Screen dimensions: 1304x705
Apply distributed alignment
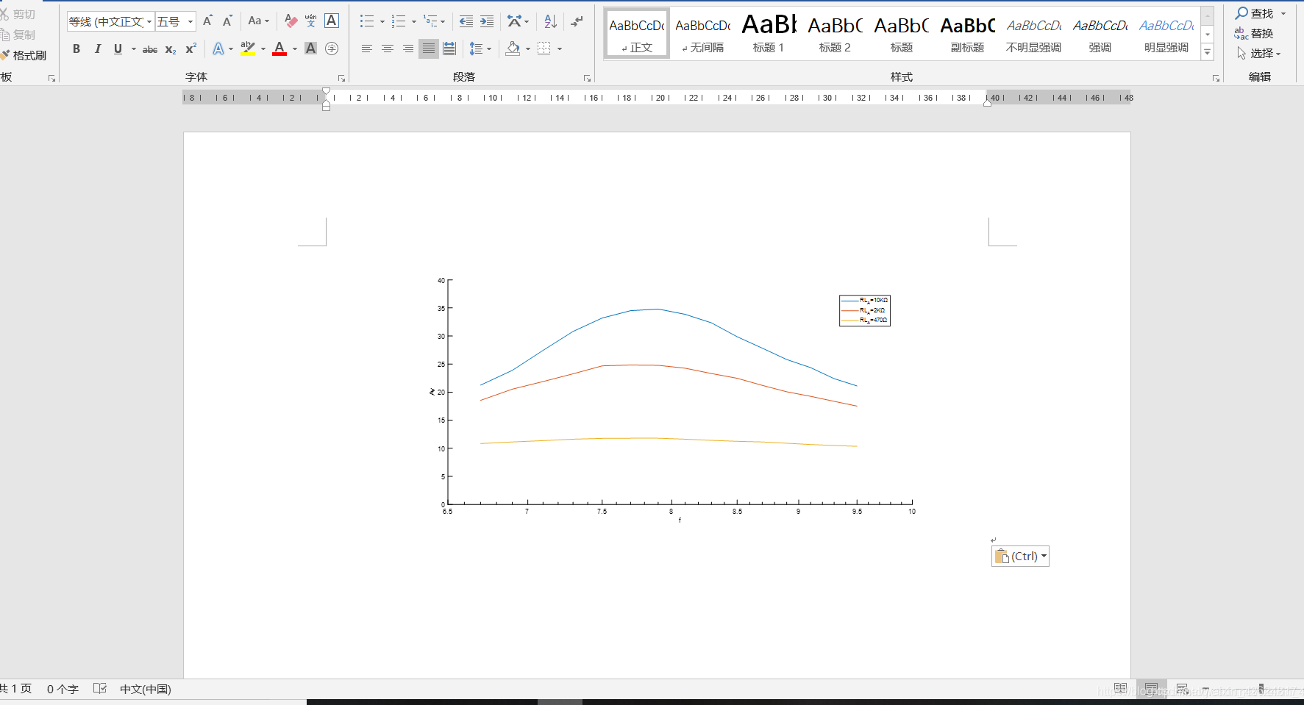tap(449, 49)
